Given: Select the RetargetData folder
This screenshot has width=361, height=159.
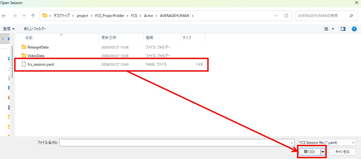Looking at the screenshot, I should tap(38, 47).
